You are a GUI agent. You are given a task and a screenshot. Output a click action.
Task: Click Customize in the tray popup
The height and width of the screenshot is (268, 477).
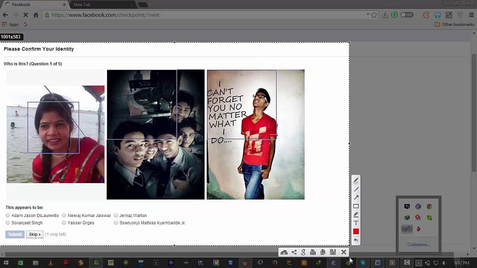tap(418, 245)
